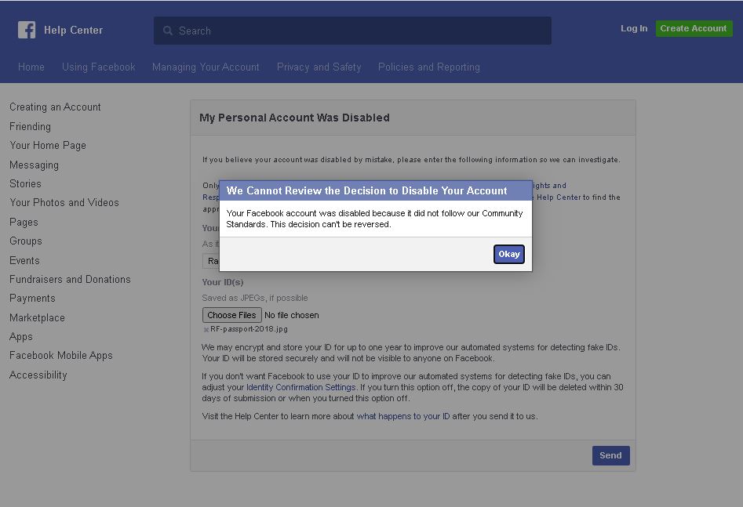This screenshot has height=507, width=743.
Task: Open Facebook Mobile Apps topic
Action: coord(61,356)
